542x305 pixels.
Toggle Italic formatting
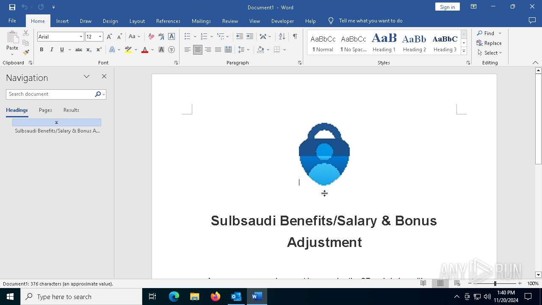(52, 50)
